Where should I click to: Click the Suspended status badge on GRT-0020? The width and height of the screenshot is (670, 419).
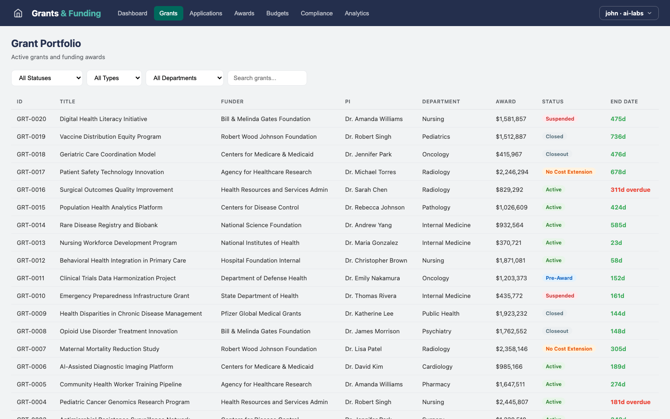tap(560, 119)
